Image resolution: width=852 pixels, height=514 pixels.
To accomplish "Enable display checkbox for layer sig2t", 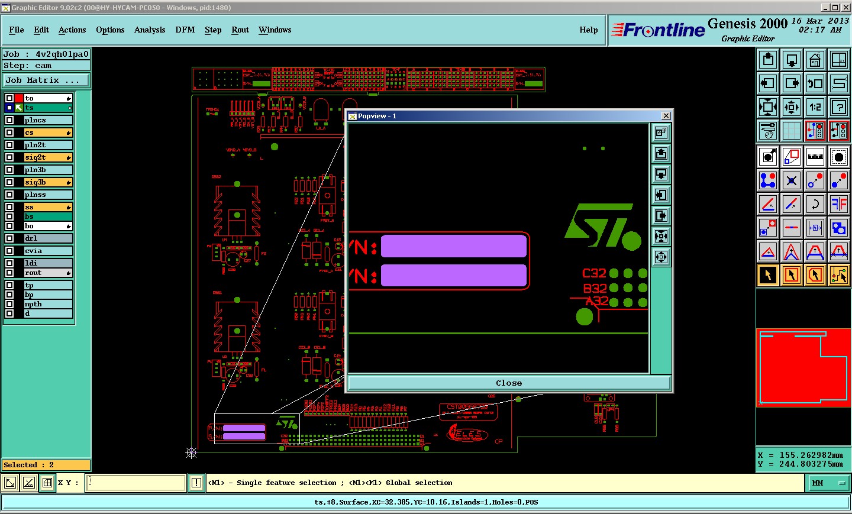I will click(9, 157).
